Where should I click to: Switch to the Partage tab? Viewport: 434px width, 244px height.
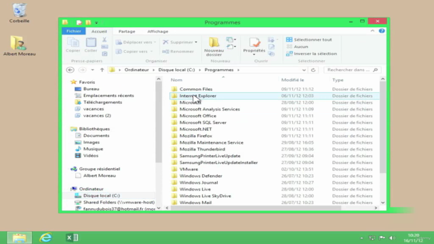pos(127,31)
